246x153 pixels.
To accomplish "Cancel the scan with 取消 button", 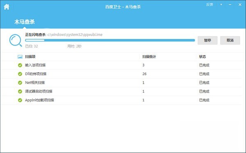I will pyautogui.click(x=230, y=40).
